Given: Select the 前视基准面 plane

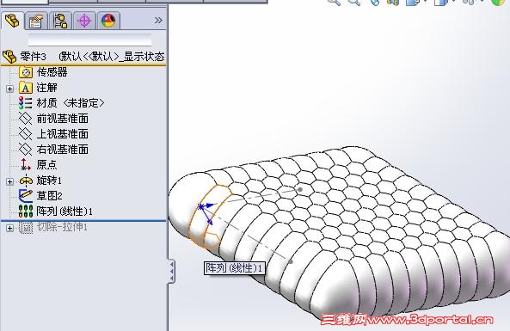Looking at the screenshot, I should tap(53, 119).
